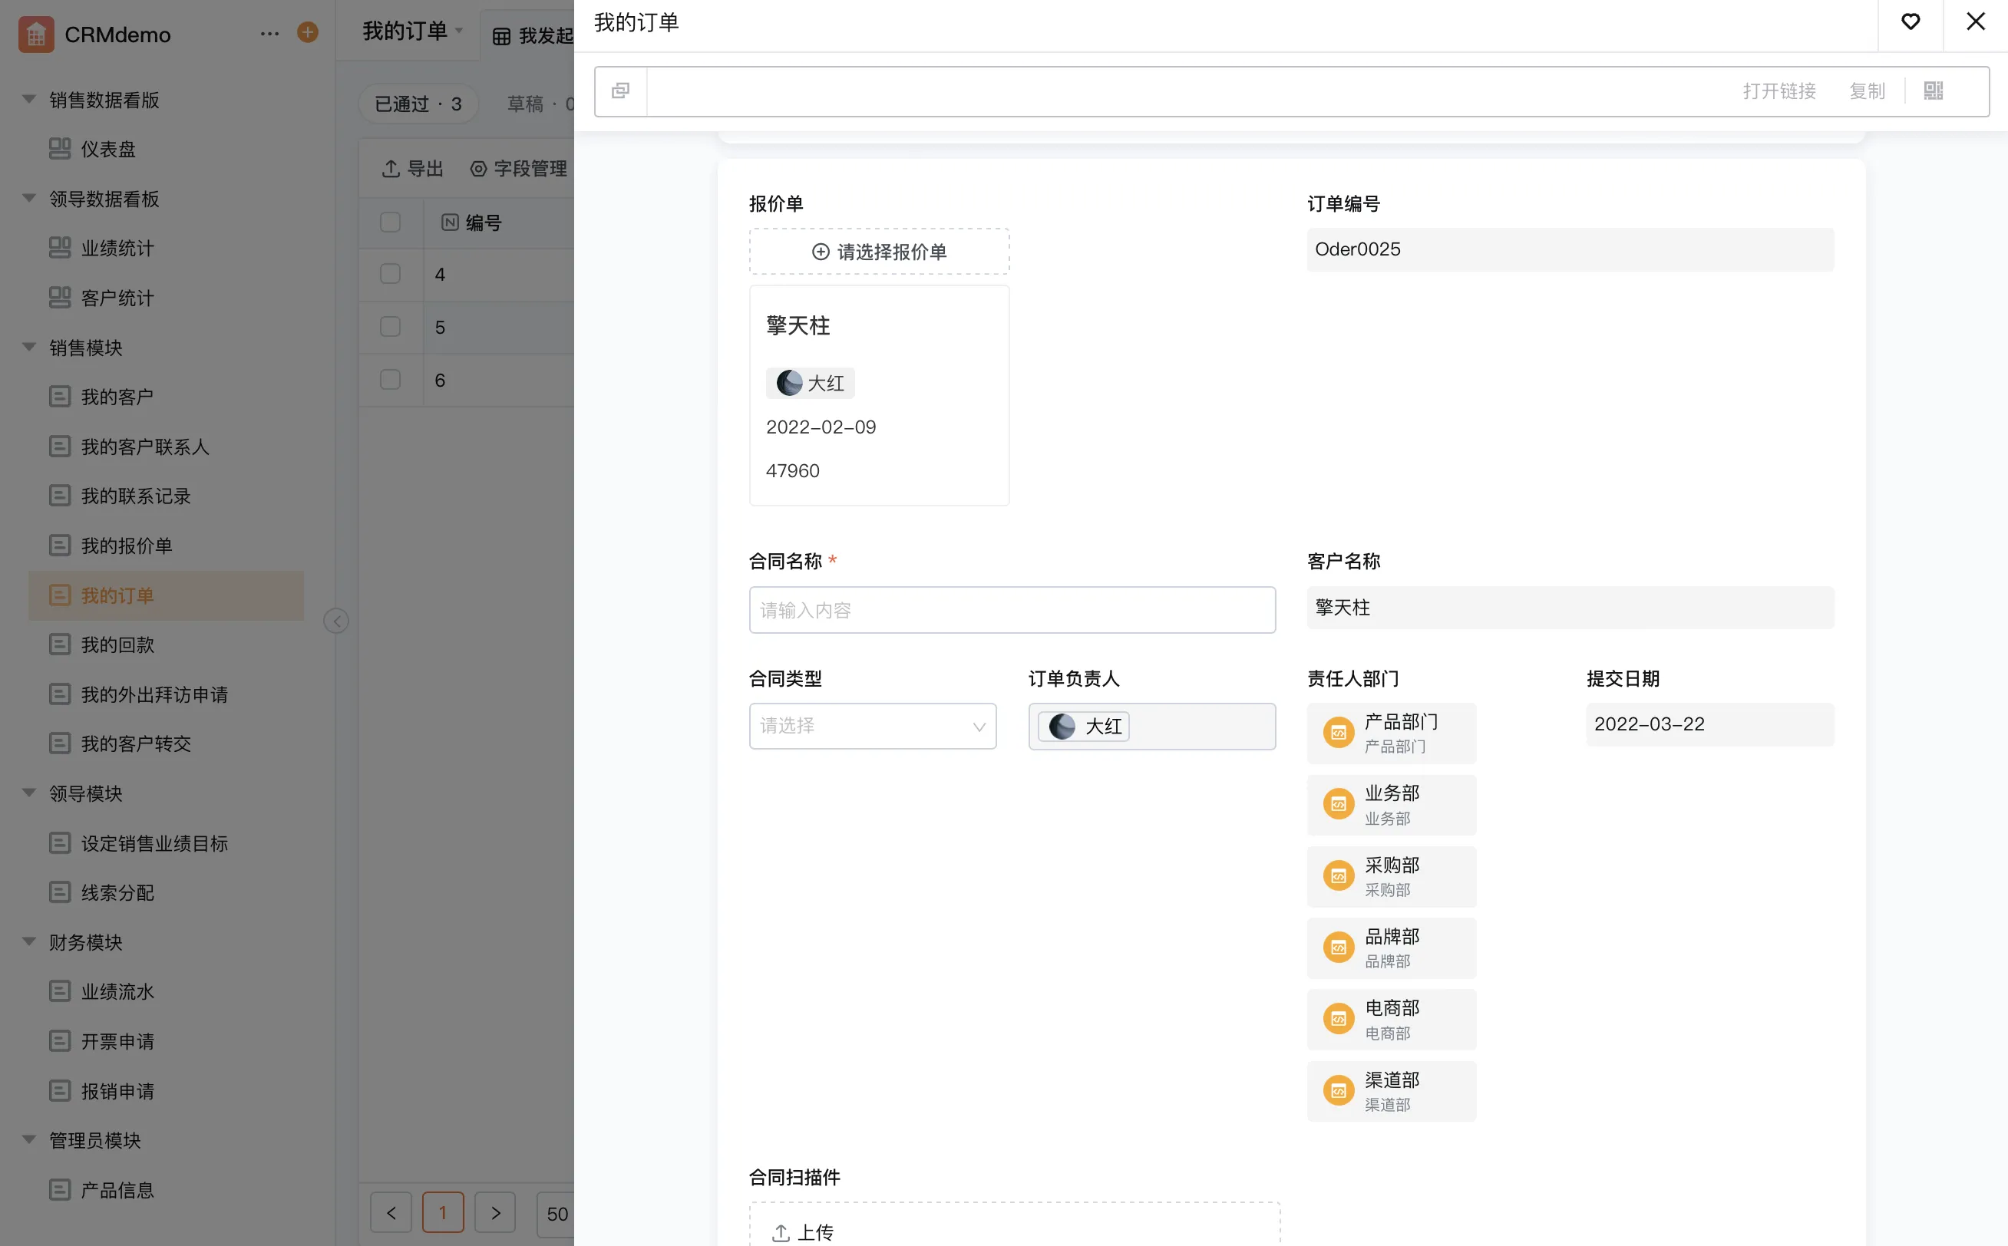Select 我的订单 in sidebar
Viewport: 2008px width, 1246px height.
pos(166,595)
